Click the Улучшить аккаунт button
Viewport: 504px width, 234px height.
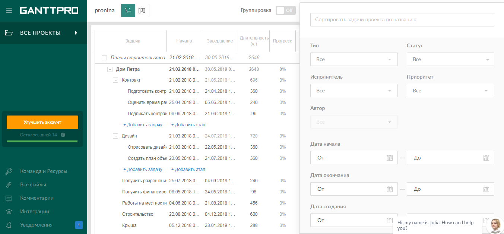pos(42,122)
